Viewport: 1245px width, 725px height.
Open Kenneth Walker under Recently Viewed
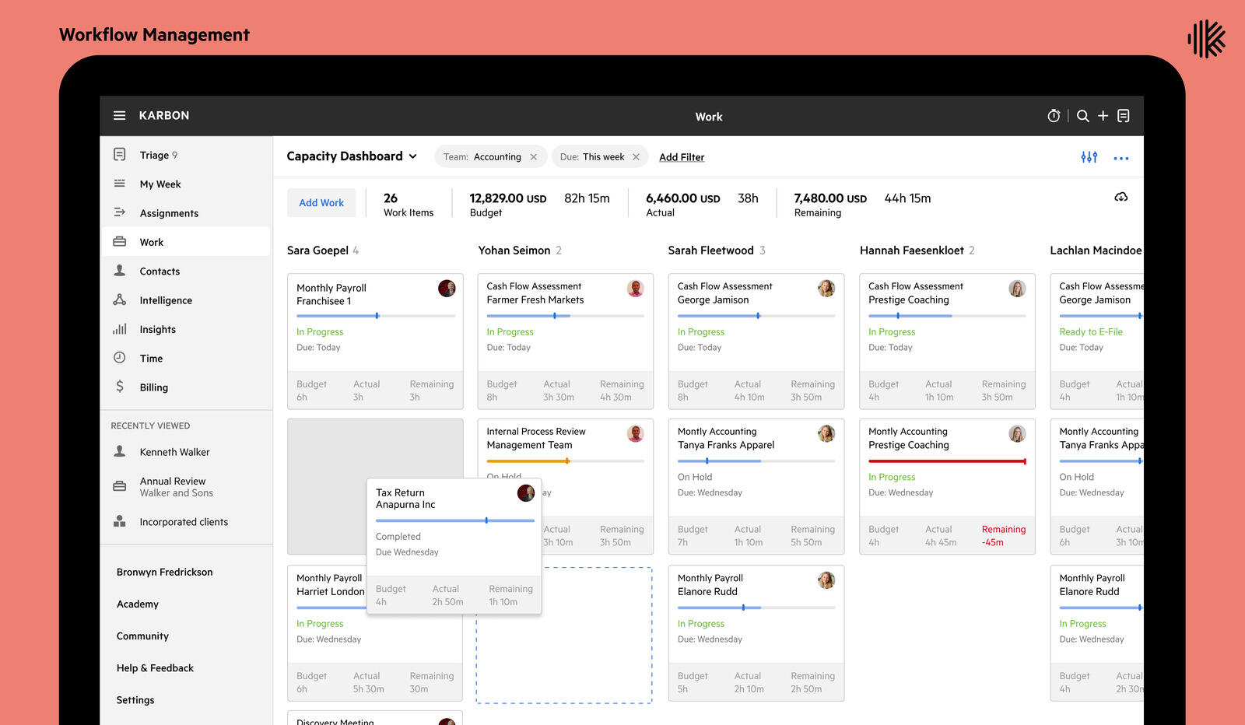click(174, 451)
